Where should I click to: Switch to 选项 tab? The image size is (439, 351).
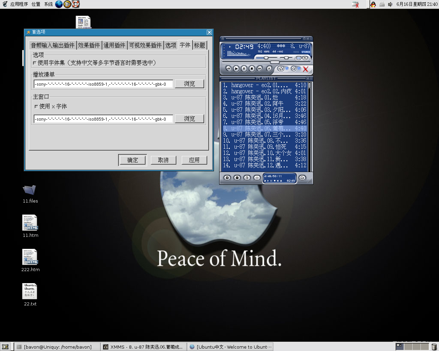coord(170,45)
